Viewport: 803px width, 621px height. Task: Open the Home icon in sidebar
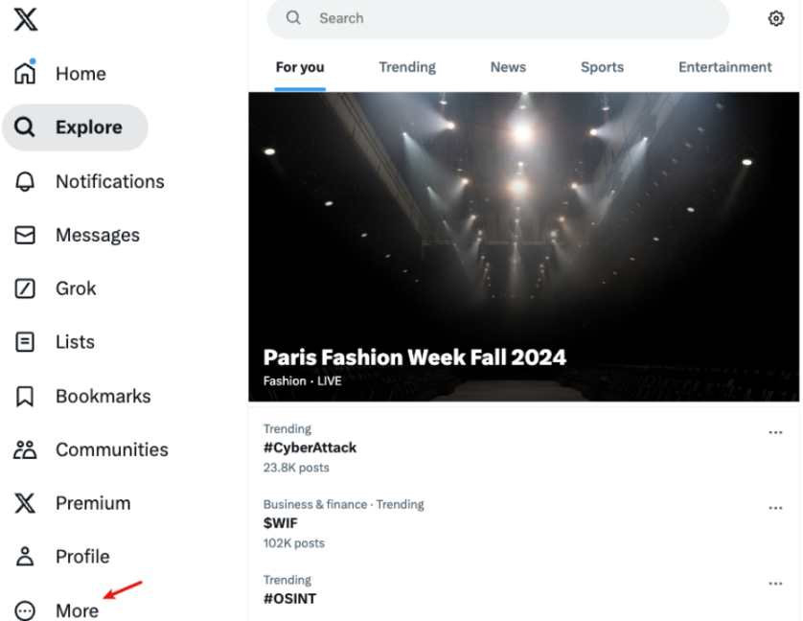tap(26, 73)
